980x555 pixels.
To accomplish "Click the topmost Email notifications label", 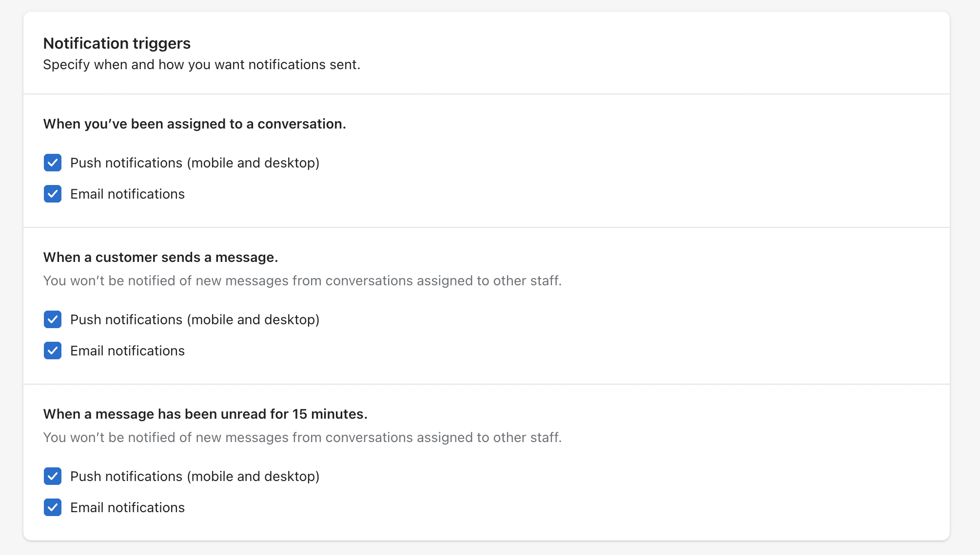I will (127, 193).
